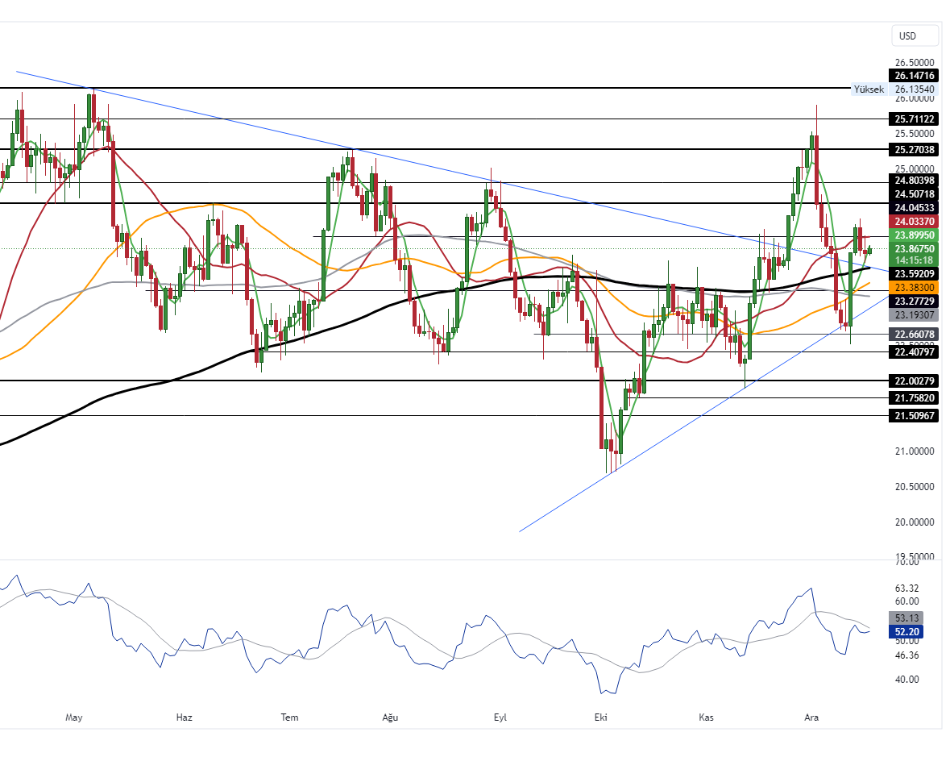Select the current price tag 23.86750
950x757 pixels.
pyautogui.click(x=913, y=249)
